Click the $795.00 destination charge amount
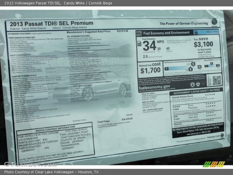This screenshot has height=175, width=233. [129, 115]
